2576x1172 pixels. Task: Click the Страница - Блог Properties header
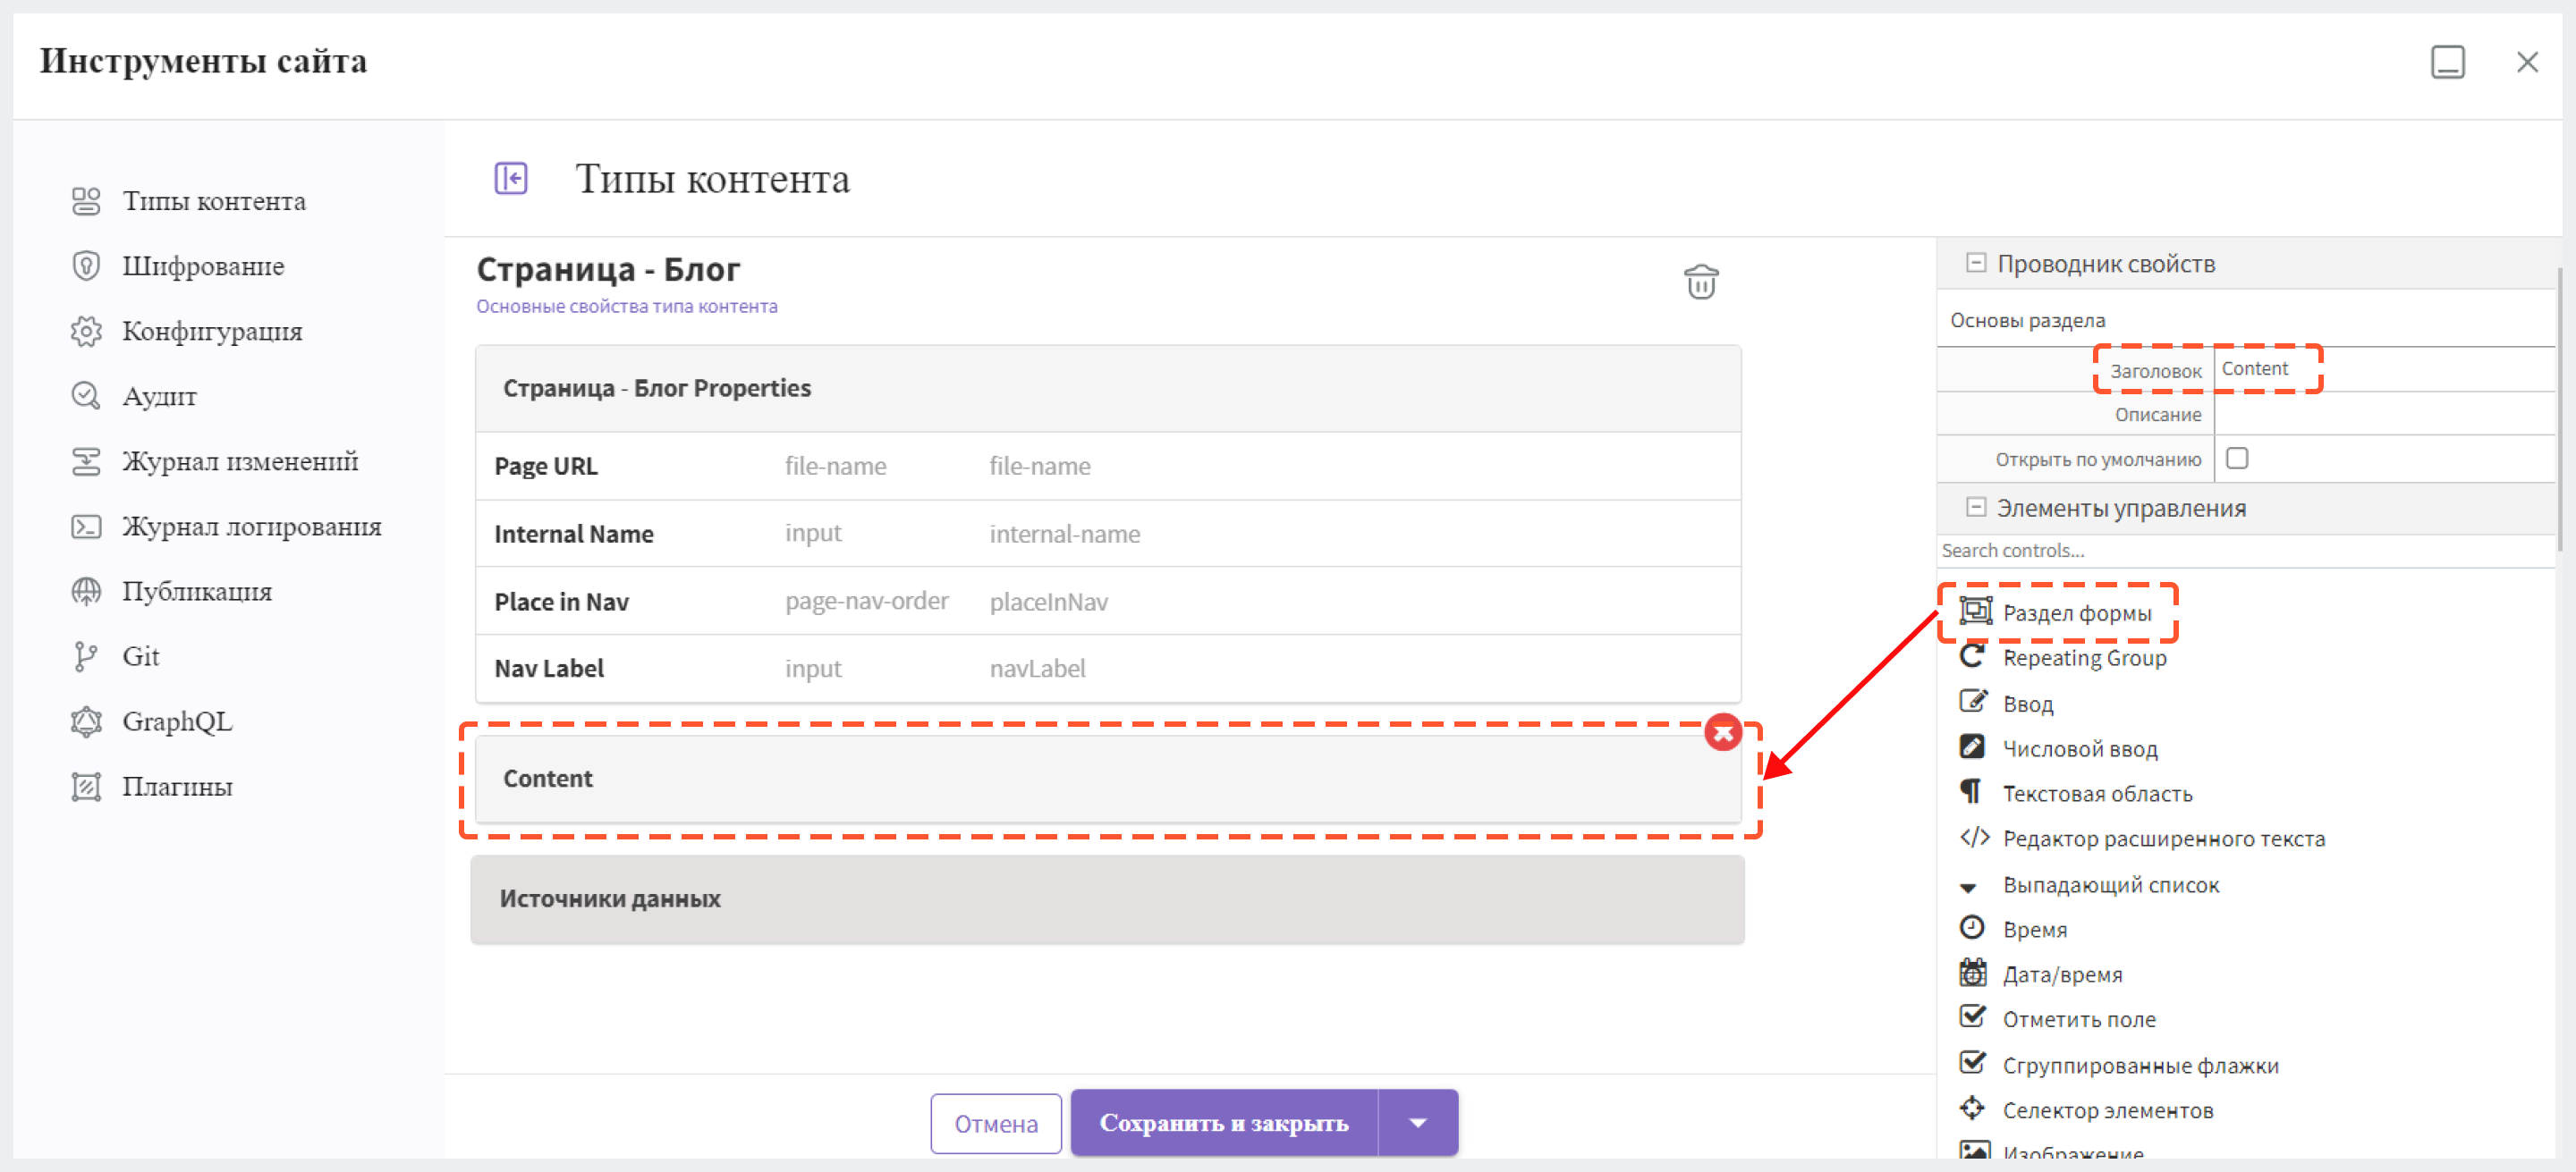(x=1108, y=388)
